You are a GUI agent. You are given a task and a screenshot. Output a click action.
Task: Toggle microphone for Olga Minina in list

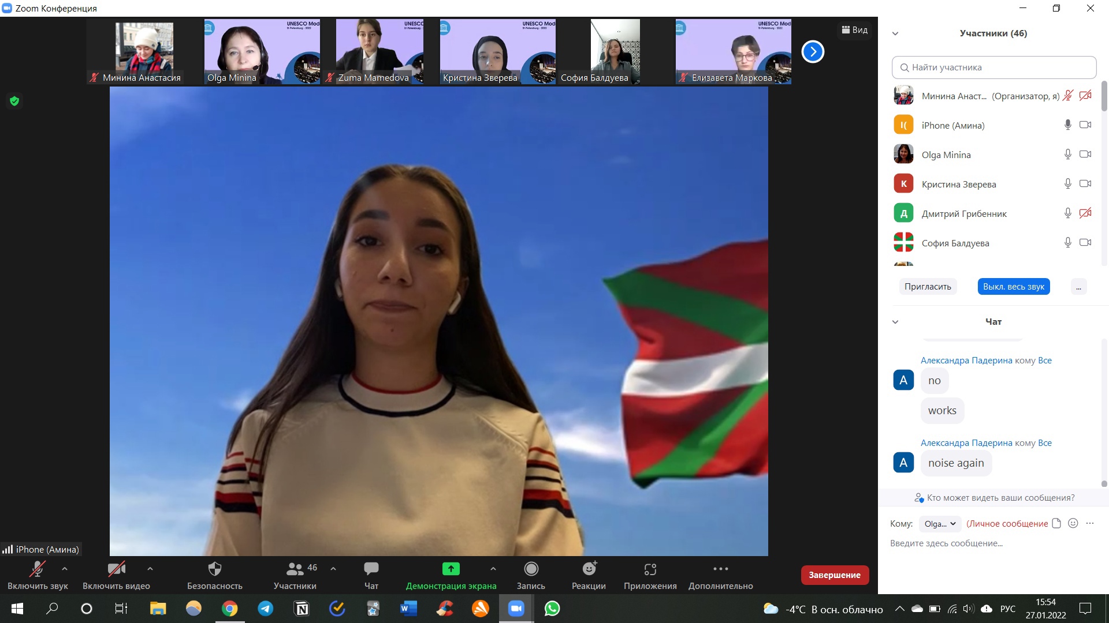tap(1068, 154)
